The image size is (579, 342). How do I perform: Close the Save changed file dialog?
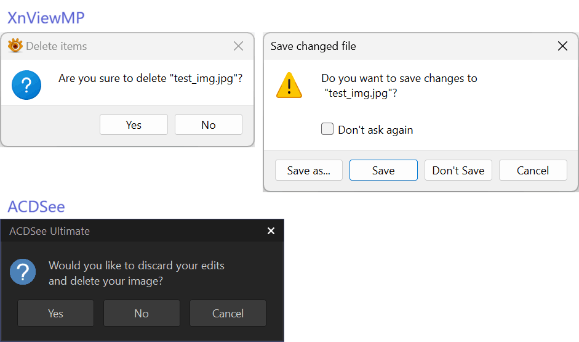[x=562, y=46]
